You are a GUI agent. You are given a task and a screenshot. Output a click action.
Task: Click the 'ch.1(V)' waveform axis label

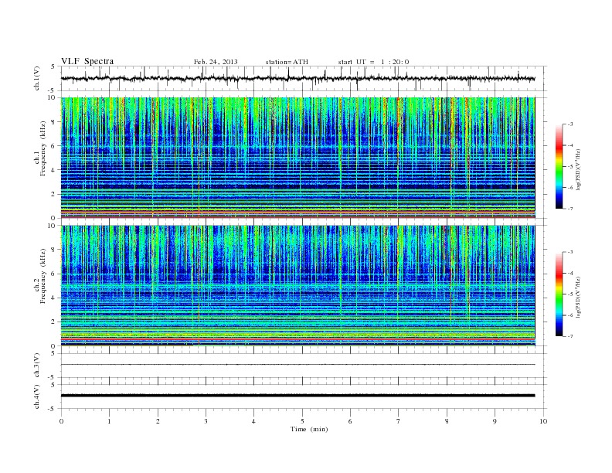click(x=37, y=79)
